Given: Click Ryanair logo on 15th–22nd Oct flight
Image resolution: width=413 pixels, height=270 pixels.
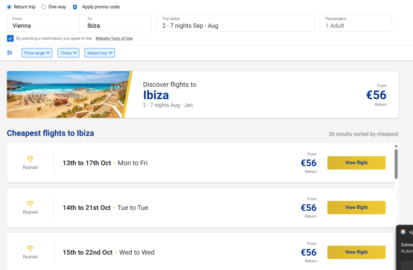Looking at the screenshot, I should click(31, 249).
